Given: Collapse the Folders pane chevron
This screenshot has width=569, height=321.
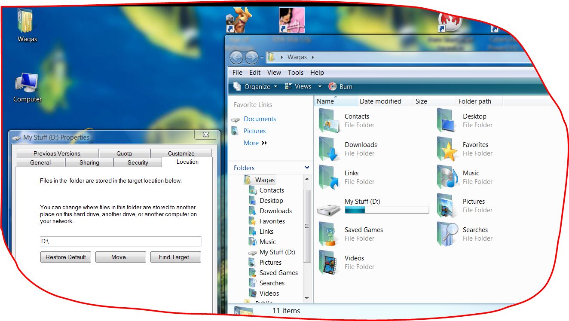Looking at the screenshot, I should tap(307, 168).
